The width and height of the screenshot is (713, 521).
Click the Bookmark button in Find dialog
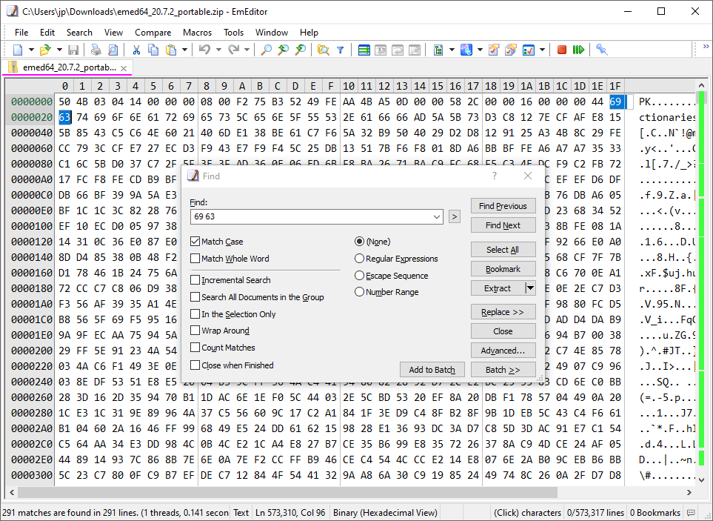503,269
